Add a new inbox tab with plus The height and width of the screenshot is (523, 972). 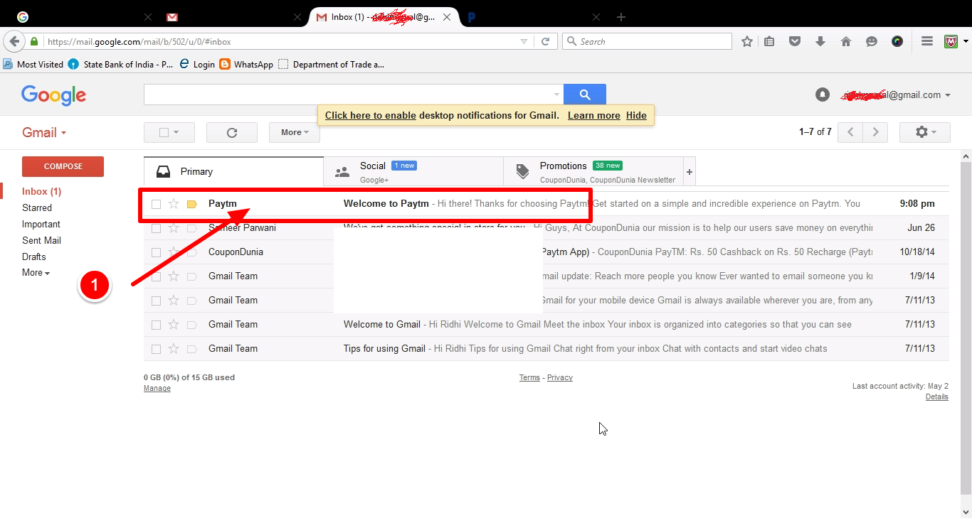click(689, 172)
